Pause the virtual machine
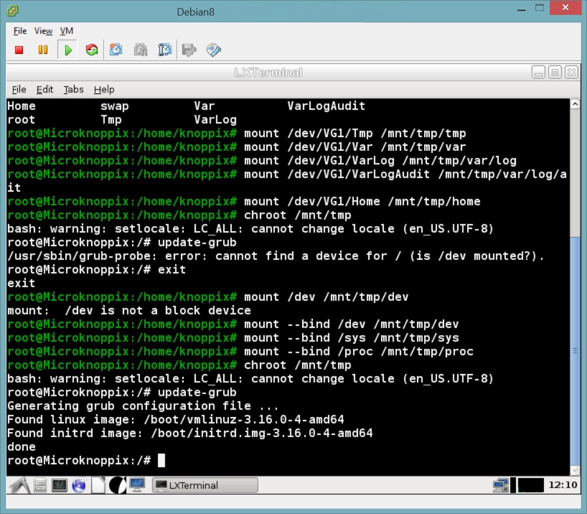Screen dimensions: 587x514 click(x=43, y=50)
